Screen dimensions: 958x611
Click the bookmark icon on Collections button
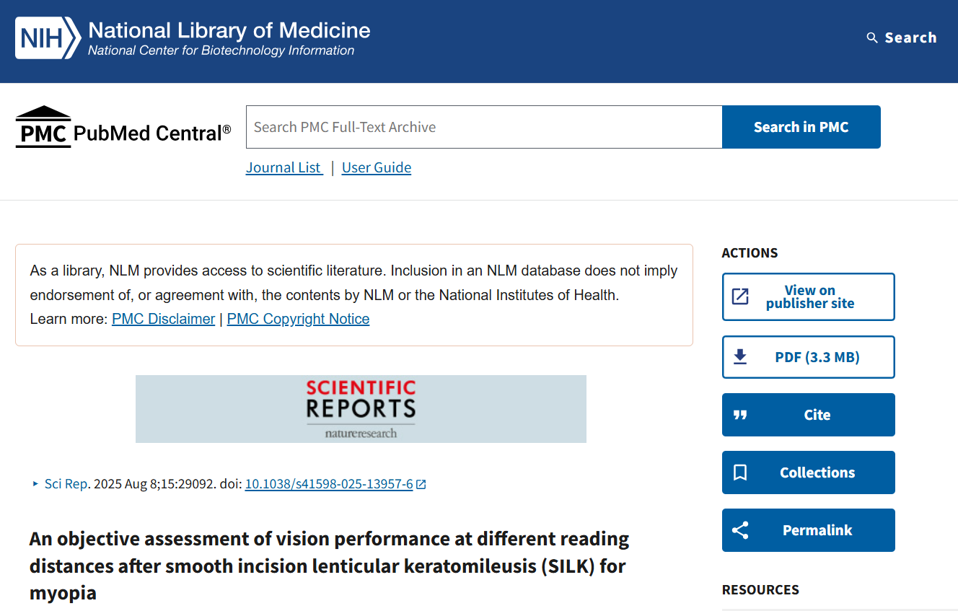click(740, 472)
